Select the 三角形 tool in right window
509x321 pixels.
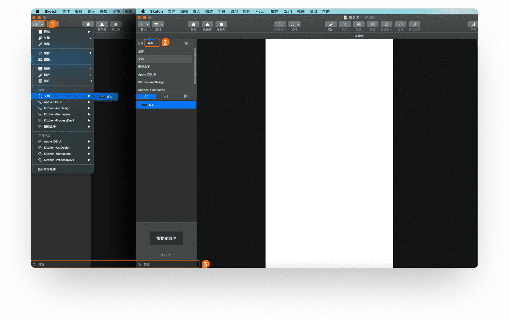pyautogui.click(x=207, y=24)
